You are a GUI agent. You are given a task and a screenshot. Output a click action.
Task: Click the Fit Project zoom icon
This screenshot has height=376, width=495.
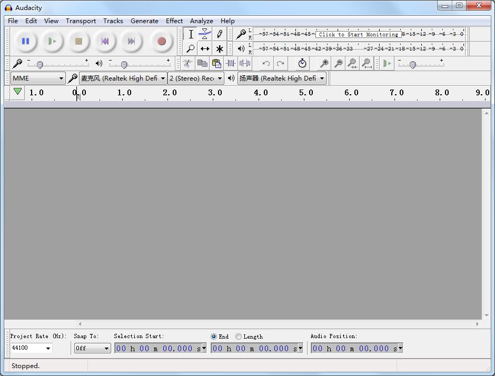367,63
